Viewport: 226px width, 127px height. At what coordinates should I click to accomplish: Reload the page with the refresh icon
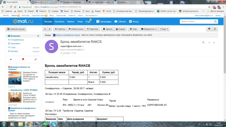pyautogui.click(x=11, y=7)
